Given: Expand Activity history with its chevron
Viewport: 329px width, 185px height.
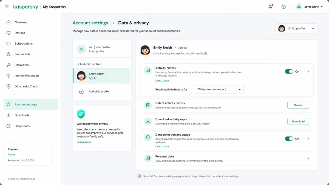Looking at the screenshot, I should click(x=308, y=72).
